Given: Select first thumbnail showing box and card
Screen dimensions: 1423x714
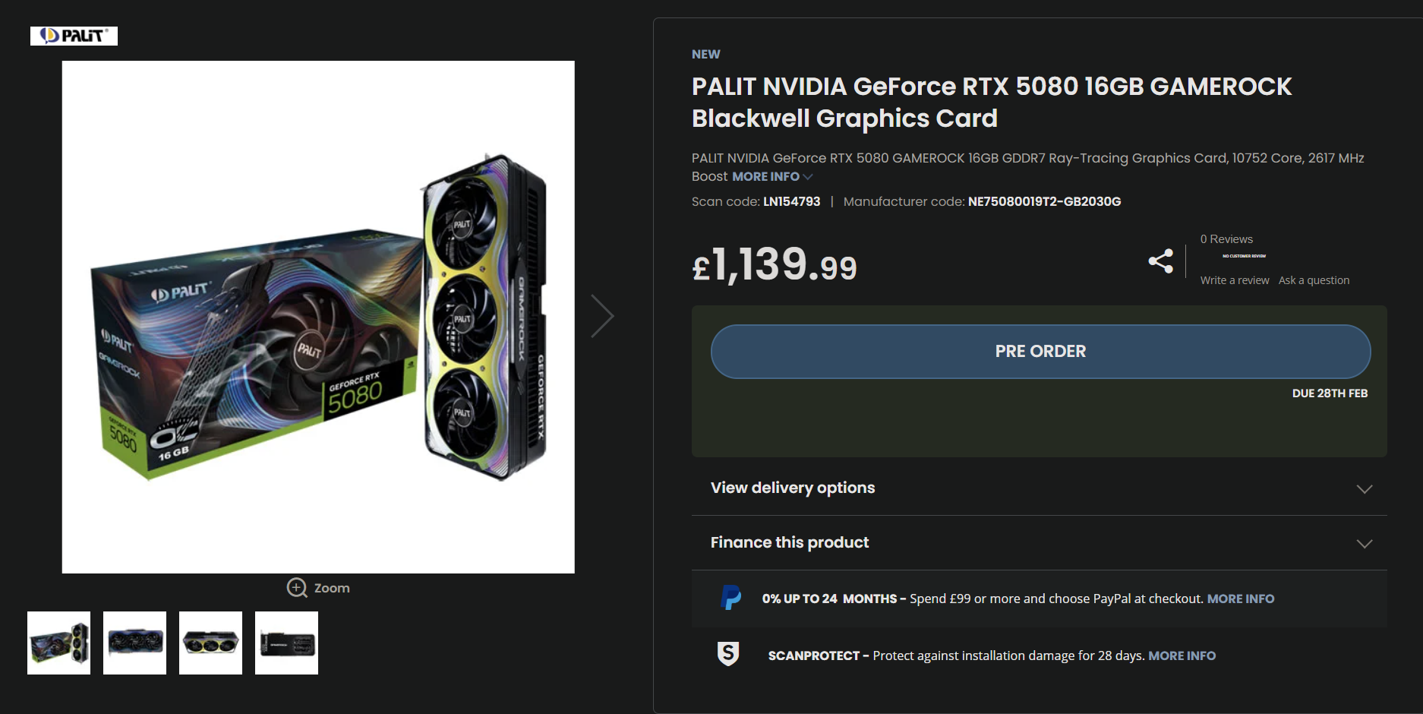Looking at the screenshot, I should point(58,643).
